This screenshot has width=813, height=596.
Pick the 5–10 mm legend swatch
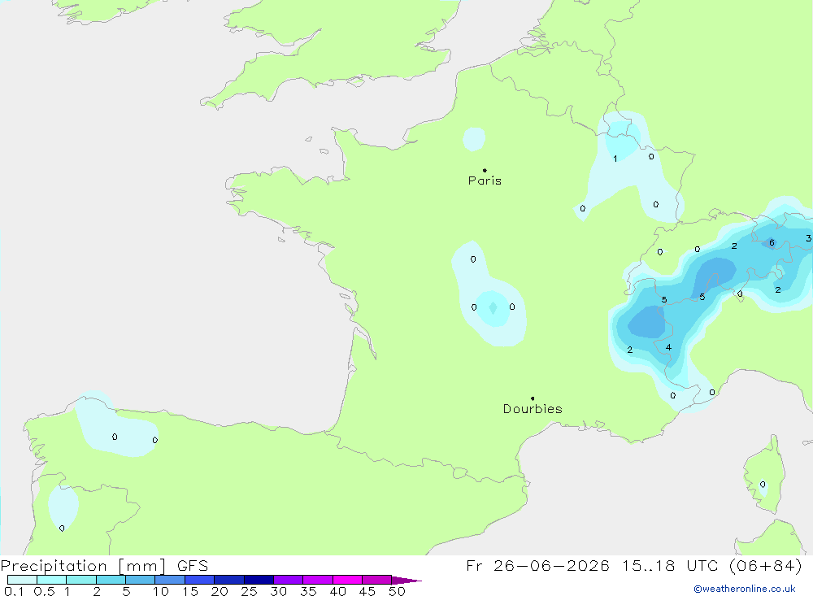(141, 580)
